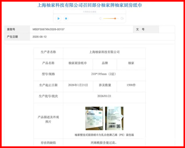The height and width of the screenshot is (148, 185).
Task: Open the product back label photo
Action: point(114,118)
